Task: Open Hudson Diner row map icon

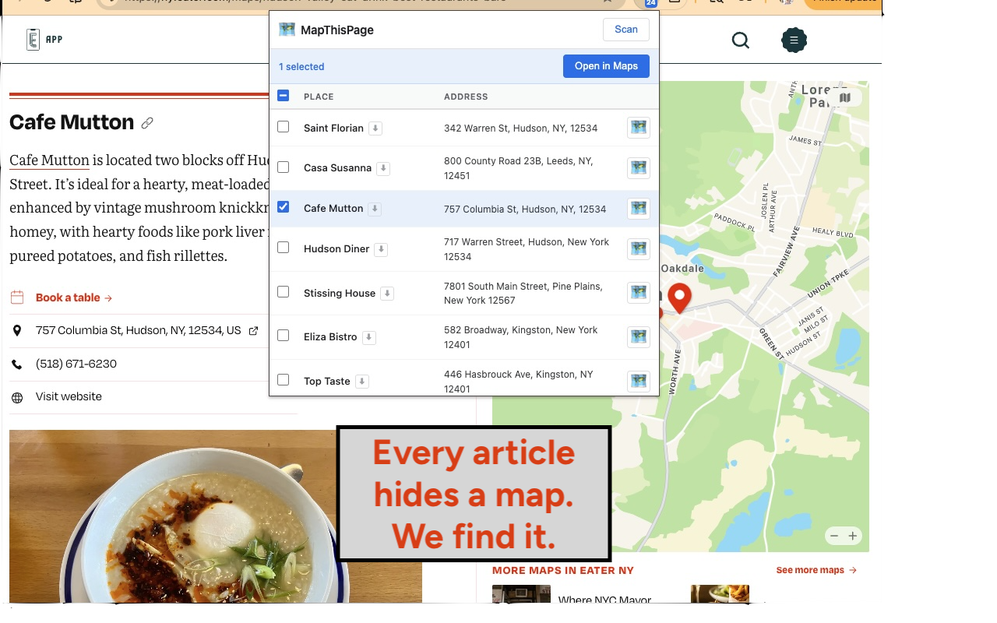Action: point(639,249)
